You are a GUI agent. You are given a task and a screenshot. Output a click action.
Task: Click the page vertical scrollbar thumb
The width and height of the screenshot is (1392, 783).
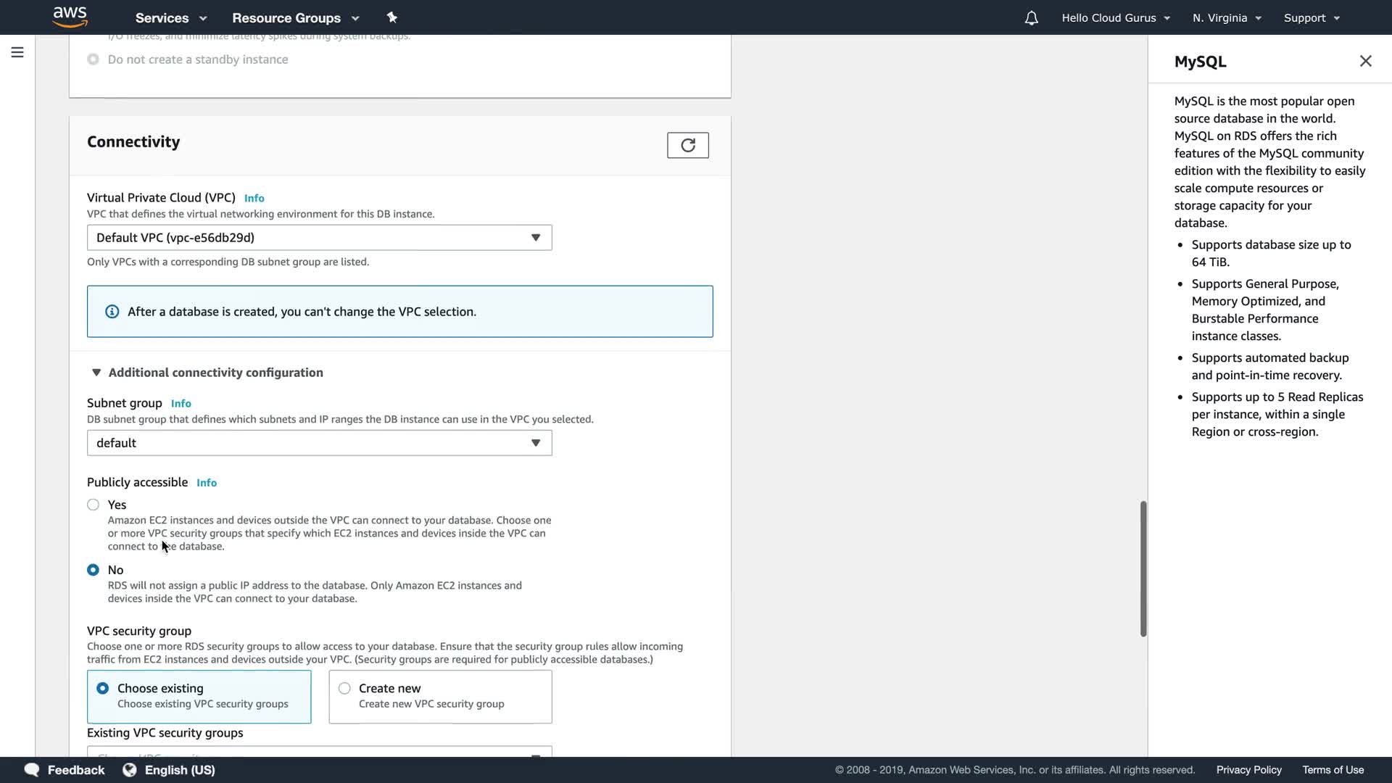click(x=1143, y=568)
